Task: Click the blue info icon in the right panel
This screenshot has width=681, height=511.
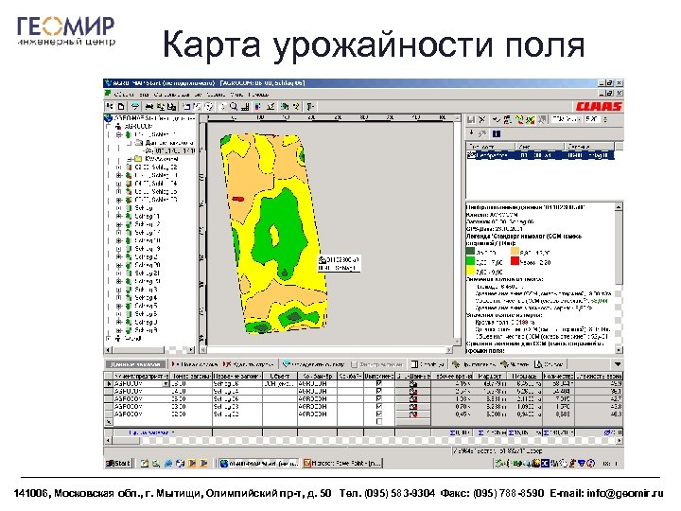Action: (497, 133)
